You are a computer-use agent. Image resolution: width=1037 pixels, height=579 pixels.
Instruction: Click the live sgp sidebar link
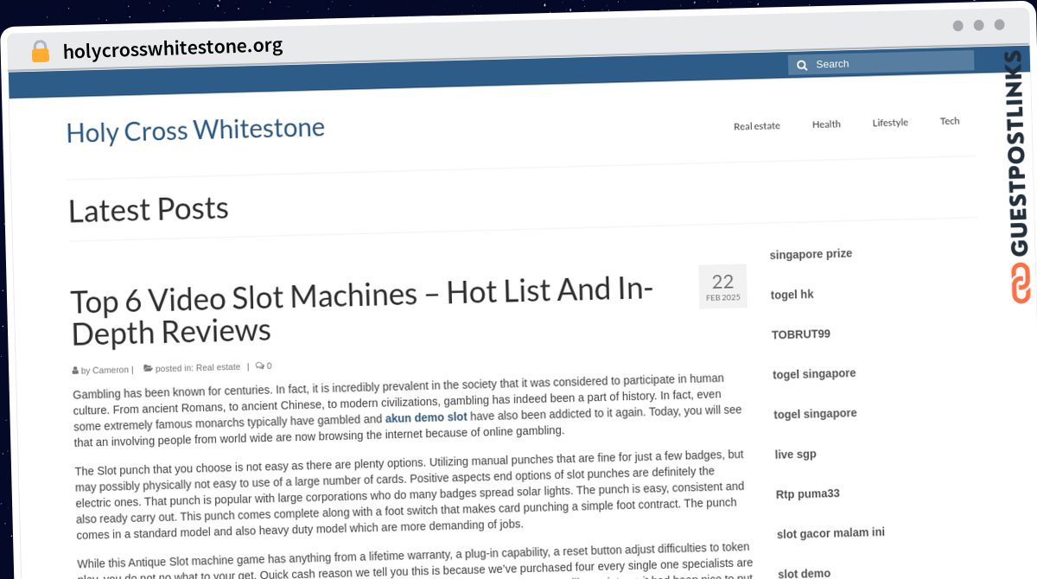pyautogui.click(x=795, y=455)
